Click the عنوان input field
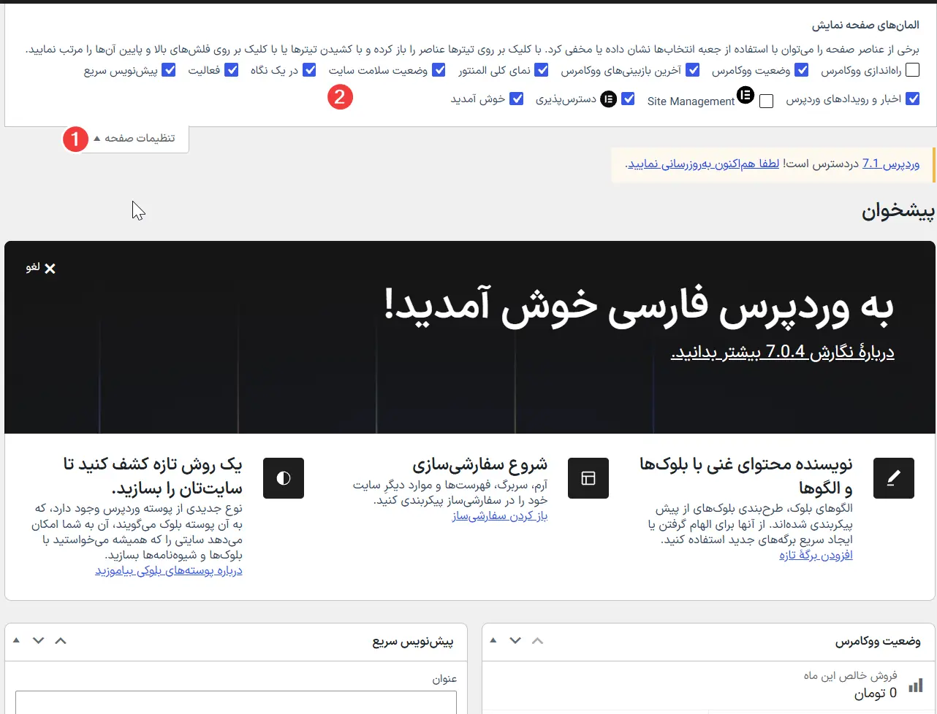 pos(236,702)
